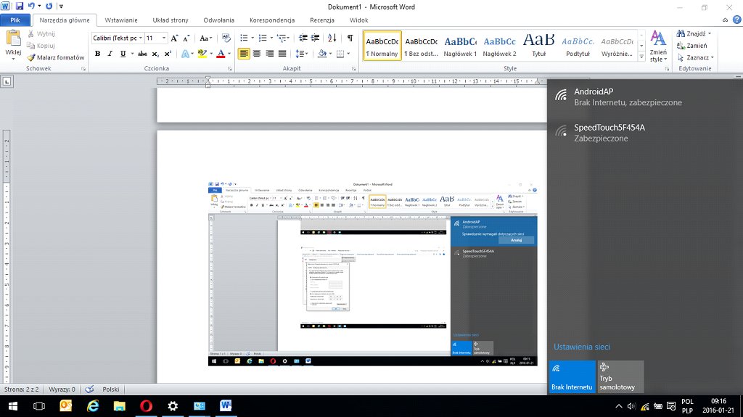Toggle bold formatting in the ribbon
This screenshot has height=417, width=743.
[x=97, y=54]
